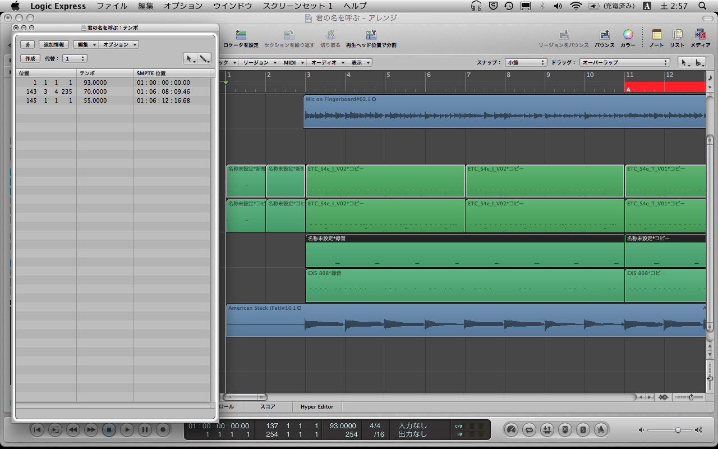Click the 作成 button in tempo list
The height and width of the screenshot is (449, 718).
click(30, 58)
